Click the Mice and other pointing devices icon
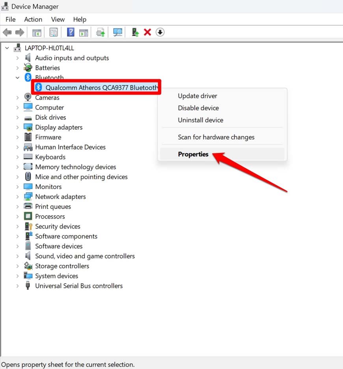Viewport: 343px width, 369px height. point(28,177)
